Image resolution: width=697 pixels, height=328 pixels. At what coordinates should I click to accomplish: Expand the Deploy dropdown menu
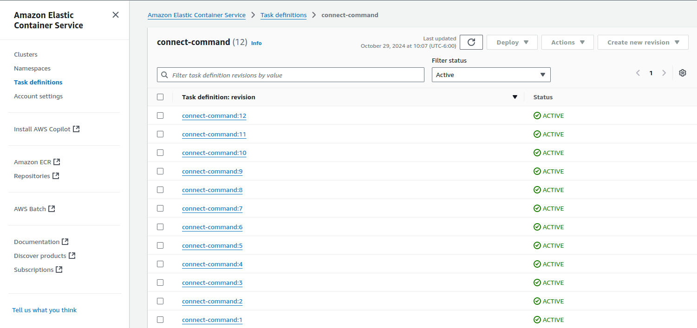pyautogui.click(x=512, y=42)
